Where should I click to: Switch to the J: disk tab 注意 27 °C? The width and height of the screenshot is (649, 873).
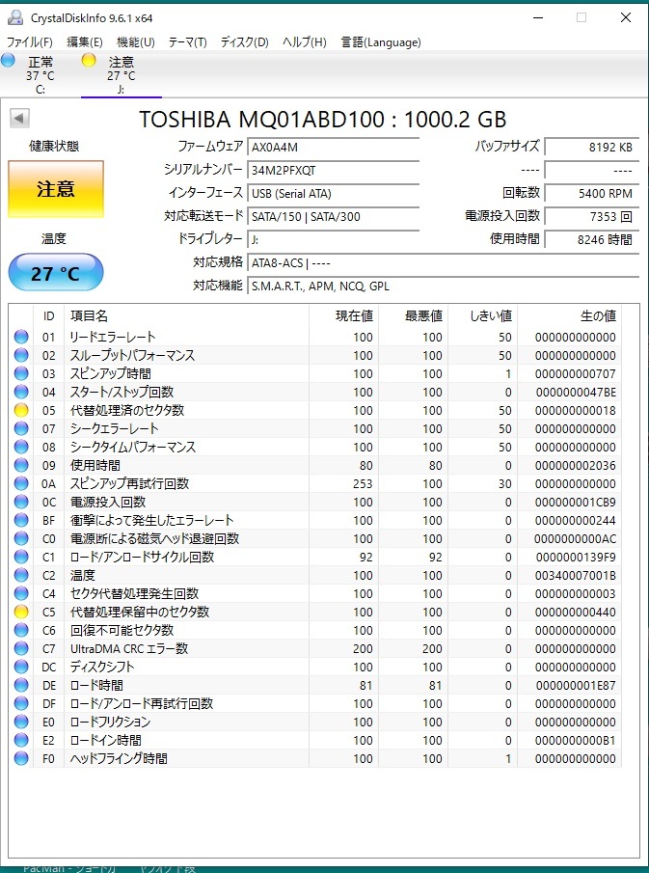(121, 75)
